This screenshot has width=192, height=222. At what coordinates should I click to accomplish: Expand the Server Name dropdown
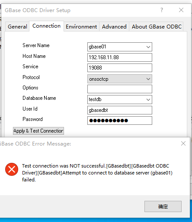pos(148,47)
